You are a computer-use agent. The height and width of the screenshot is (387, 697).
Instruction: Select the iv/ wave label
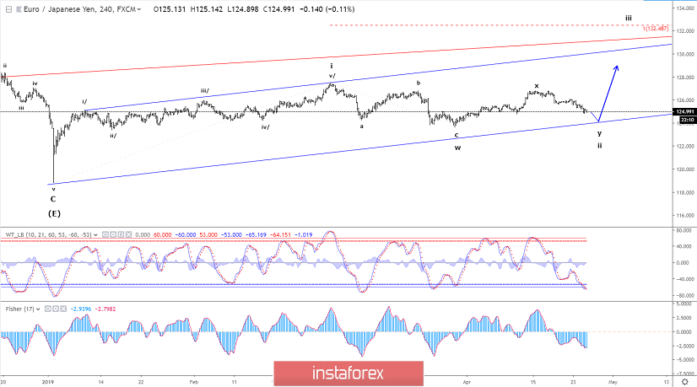265,127
